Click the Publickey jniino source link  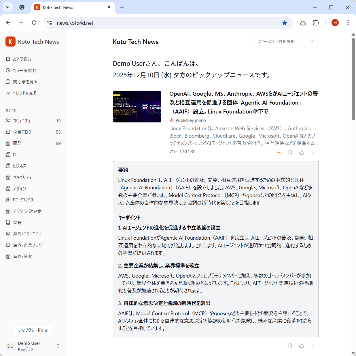[x=191, y=120]
